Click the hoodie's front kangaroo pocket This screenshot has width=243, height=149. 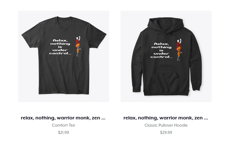click(x=166, y=81)
